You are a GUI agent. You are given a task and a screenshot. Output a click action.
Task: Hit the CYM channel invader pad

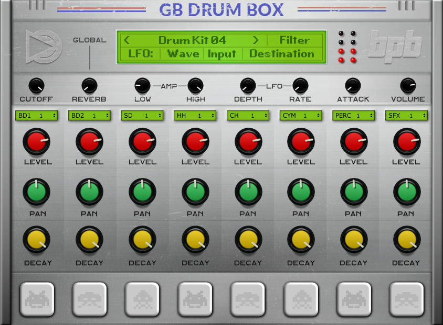301,299
